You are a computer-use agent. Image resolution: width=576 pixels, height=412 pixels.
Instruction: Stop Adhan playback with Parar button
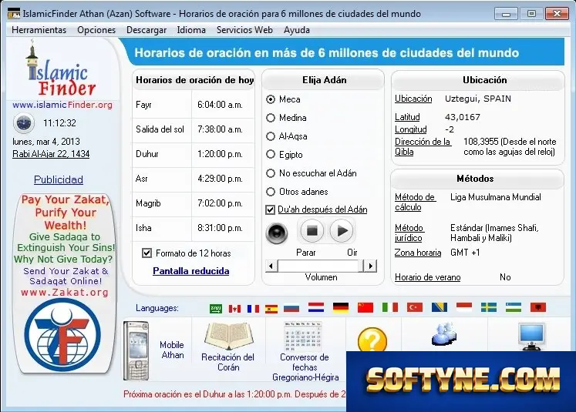click(312, 231)
